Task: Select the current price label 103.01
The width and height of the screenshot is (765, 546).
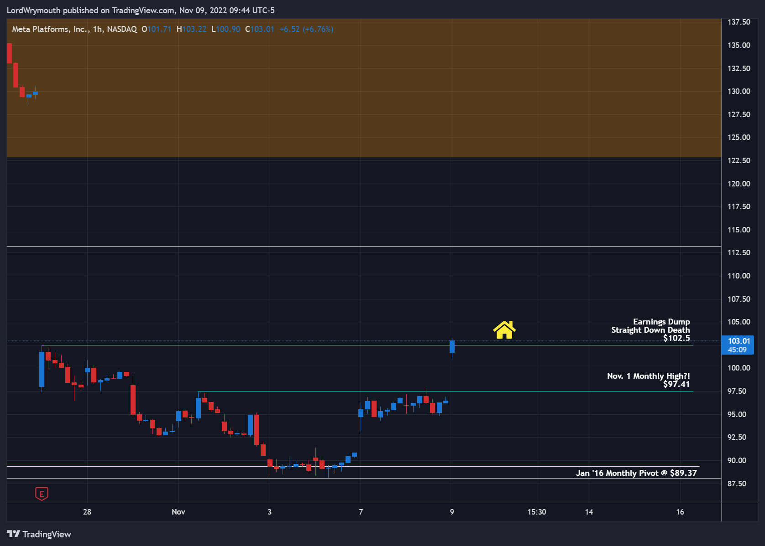Action: 739,341
